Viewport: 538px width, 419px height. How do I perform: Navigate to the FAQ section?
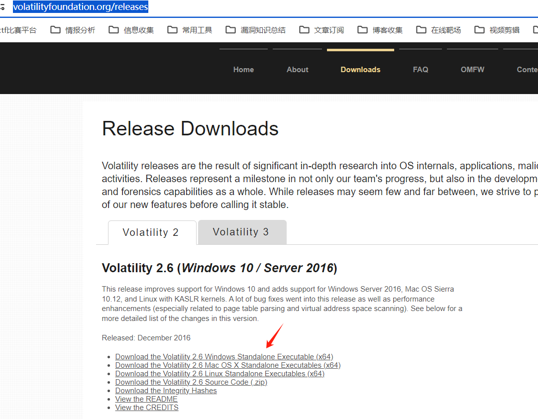click(421, 69)
